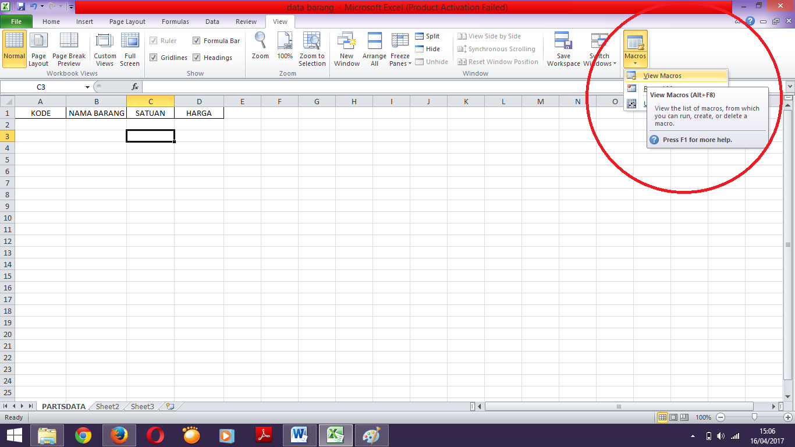Open the Freeze Panes dropdown
795x447 pixels.
tap(400, 49)
